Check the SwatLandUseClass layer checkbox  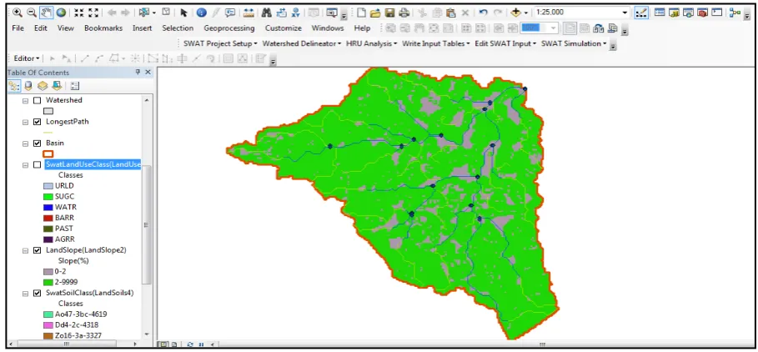[38, 165]
